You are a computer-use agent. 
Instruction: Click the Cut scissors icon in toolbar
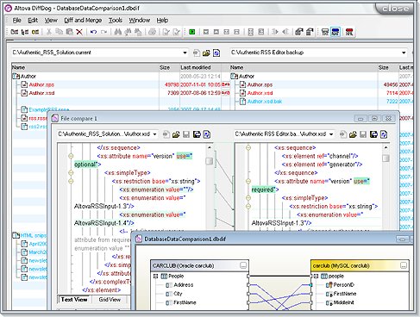coord(49,32)
